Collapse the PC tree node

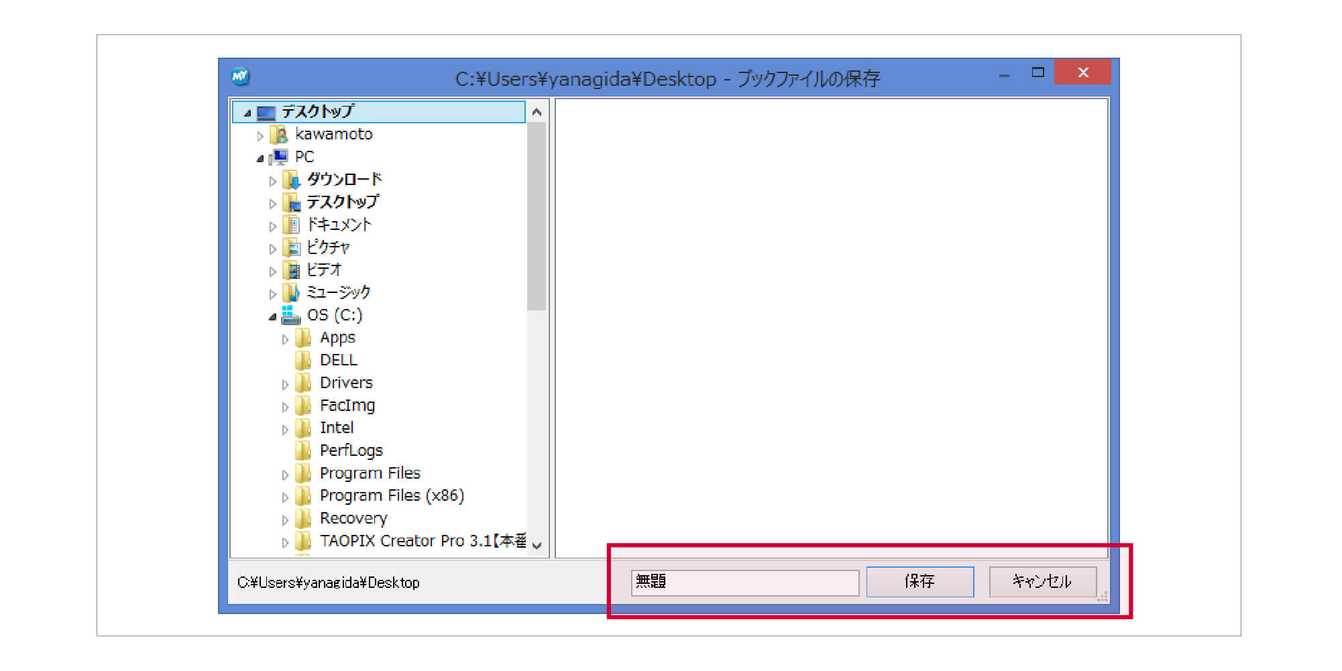(x=260, y=159)
